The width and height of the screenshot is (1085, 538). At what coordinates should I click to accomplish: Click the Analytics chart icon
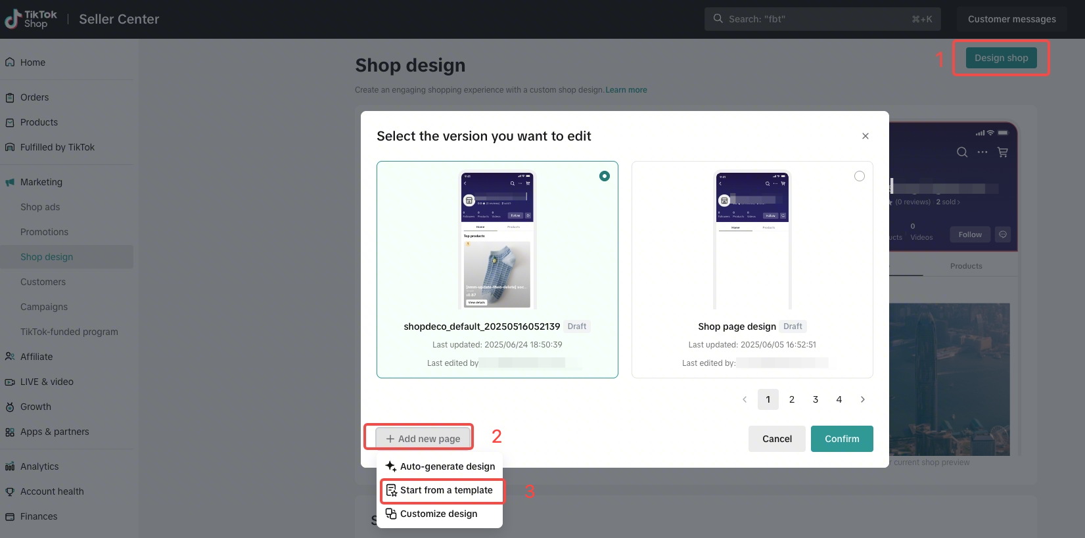(10, 466)
